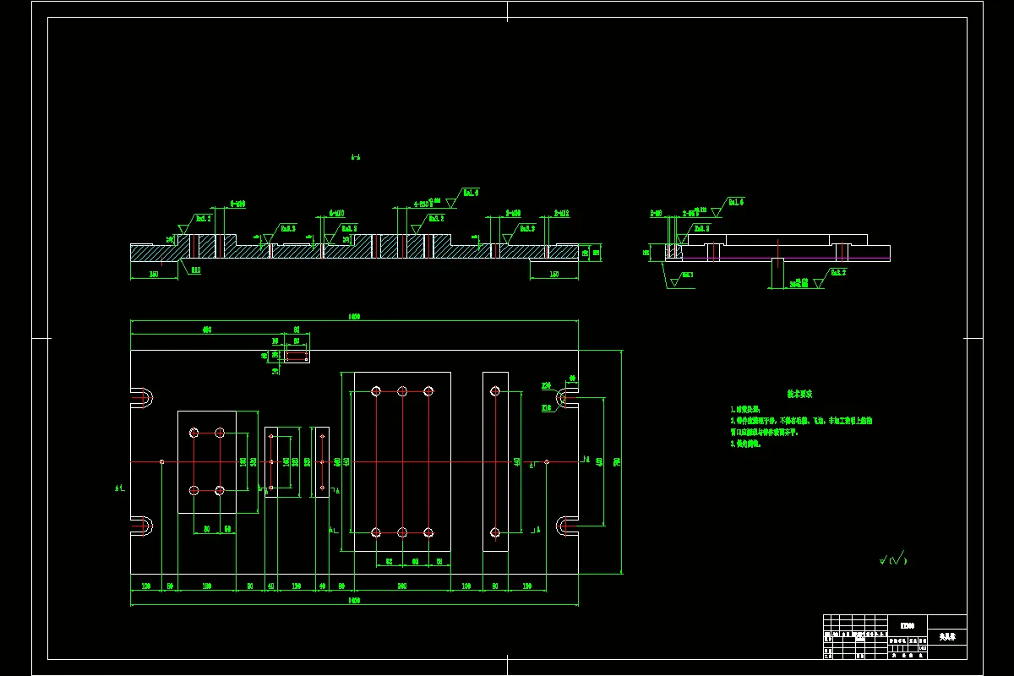
Task: Click the 技术要求 technical requirements heading
Action: coord(799,394)
